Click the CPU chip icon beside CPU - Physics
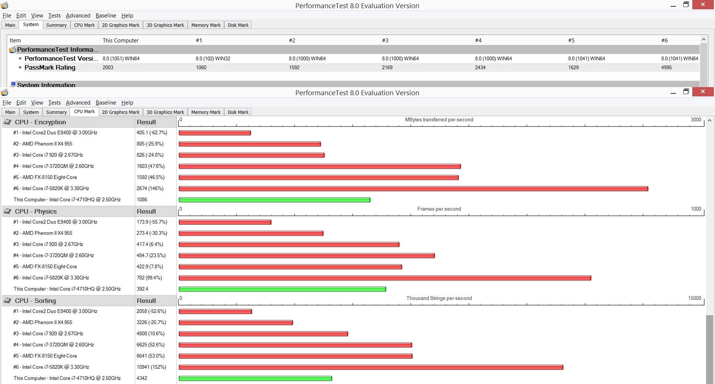Viewport: 715px width, 384px height. pyautogui.click(x=7, y=211)
